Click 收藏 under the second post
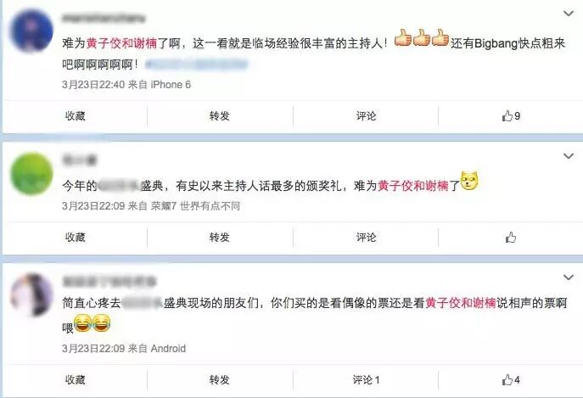 (x=76, y=238)
